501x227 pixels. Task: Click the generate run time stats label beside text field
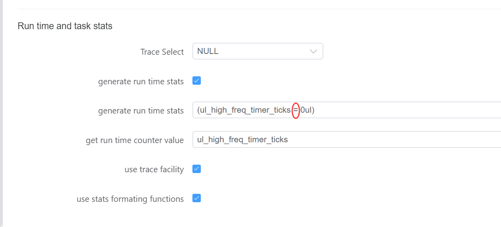141,111
